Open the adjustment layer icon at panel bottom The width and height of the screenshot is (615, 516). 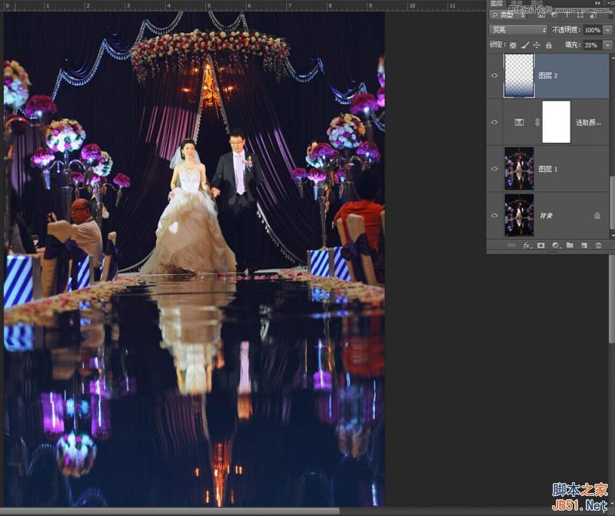[555, 246]
